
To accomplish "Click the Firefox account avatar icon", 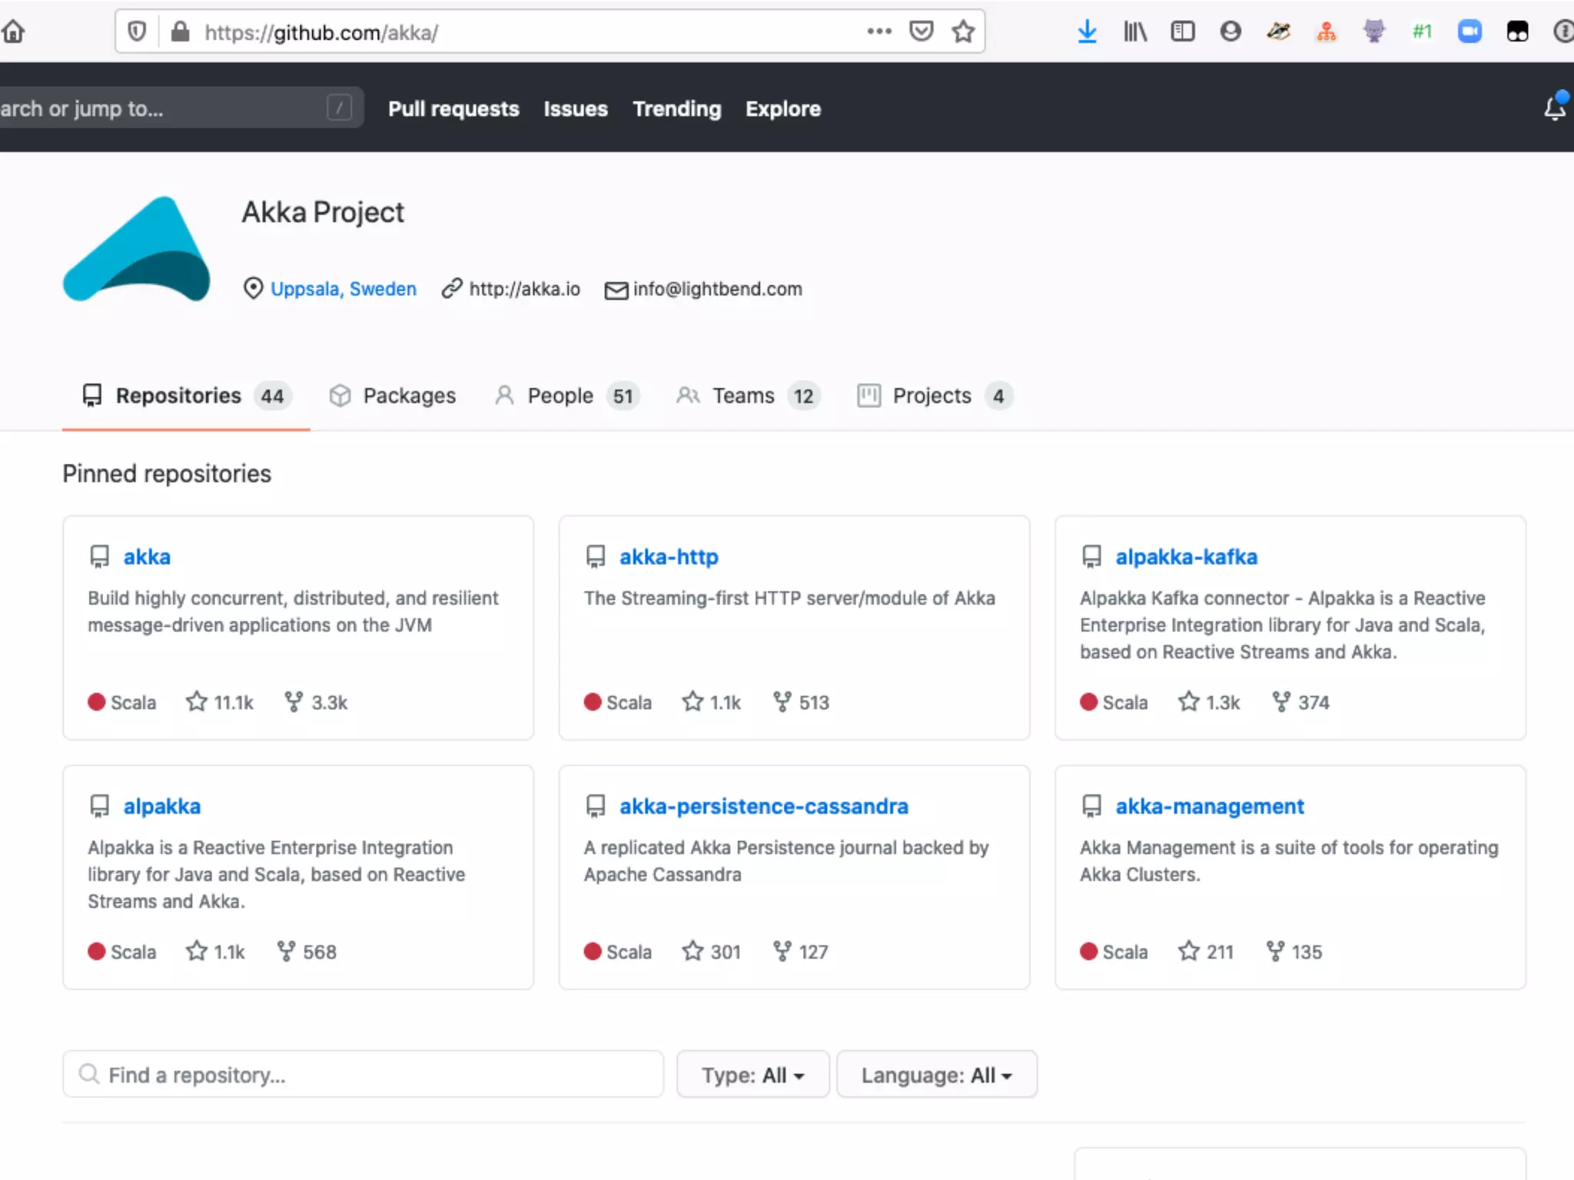I will (1230, 32).
